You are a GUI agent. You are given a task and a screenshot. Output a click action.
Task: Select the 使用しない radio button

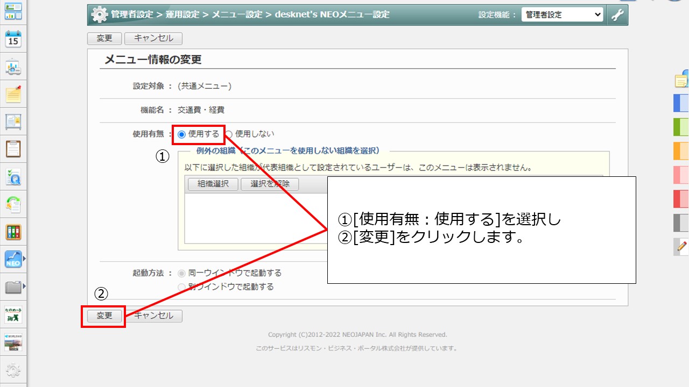pos(229,134)
